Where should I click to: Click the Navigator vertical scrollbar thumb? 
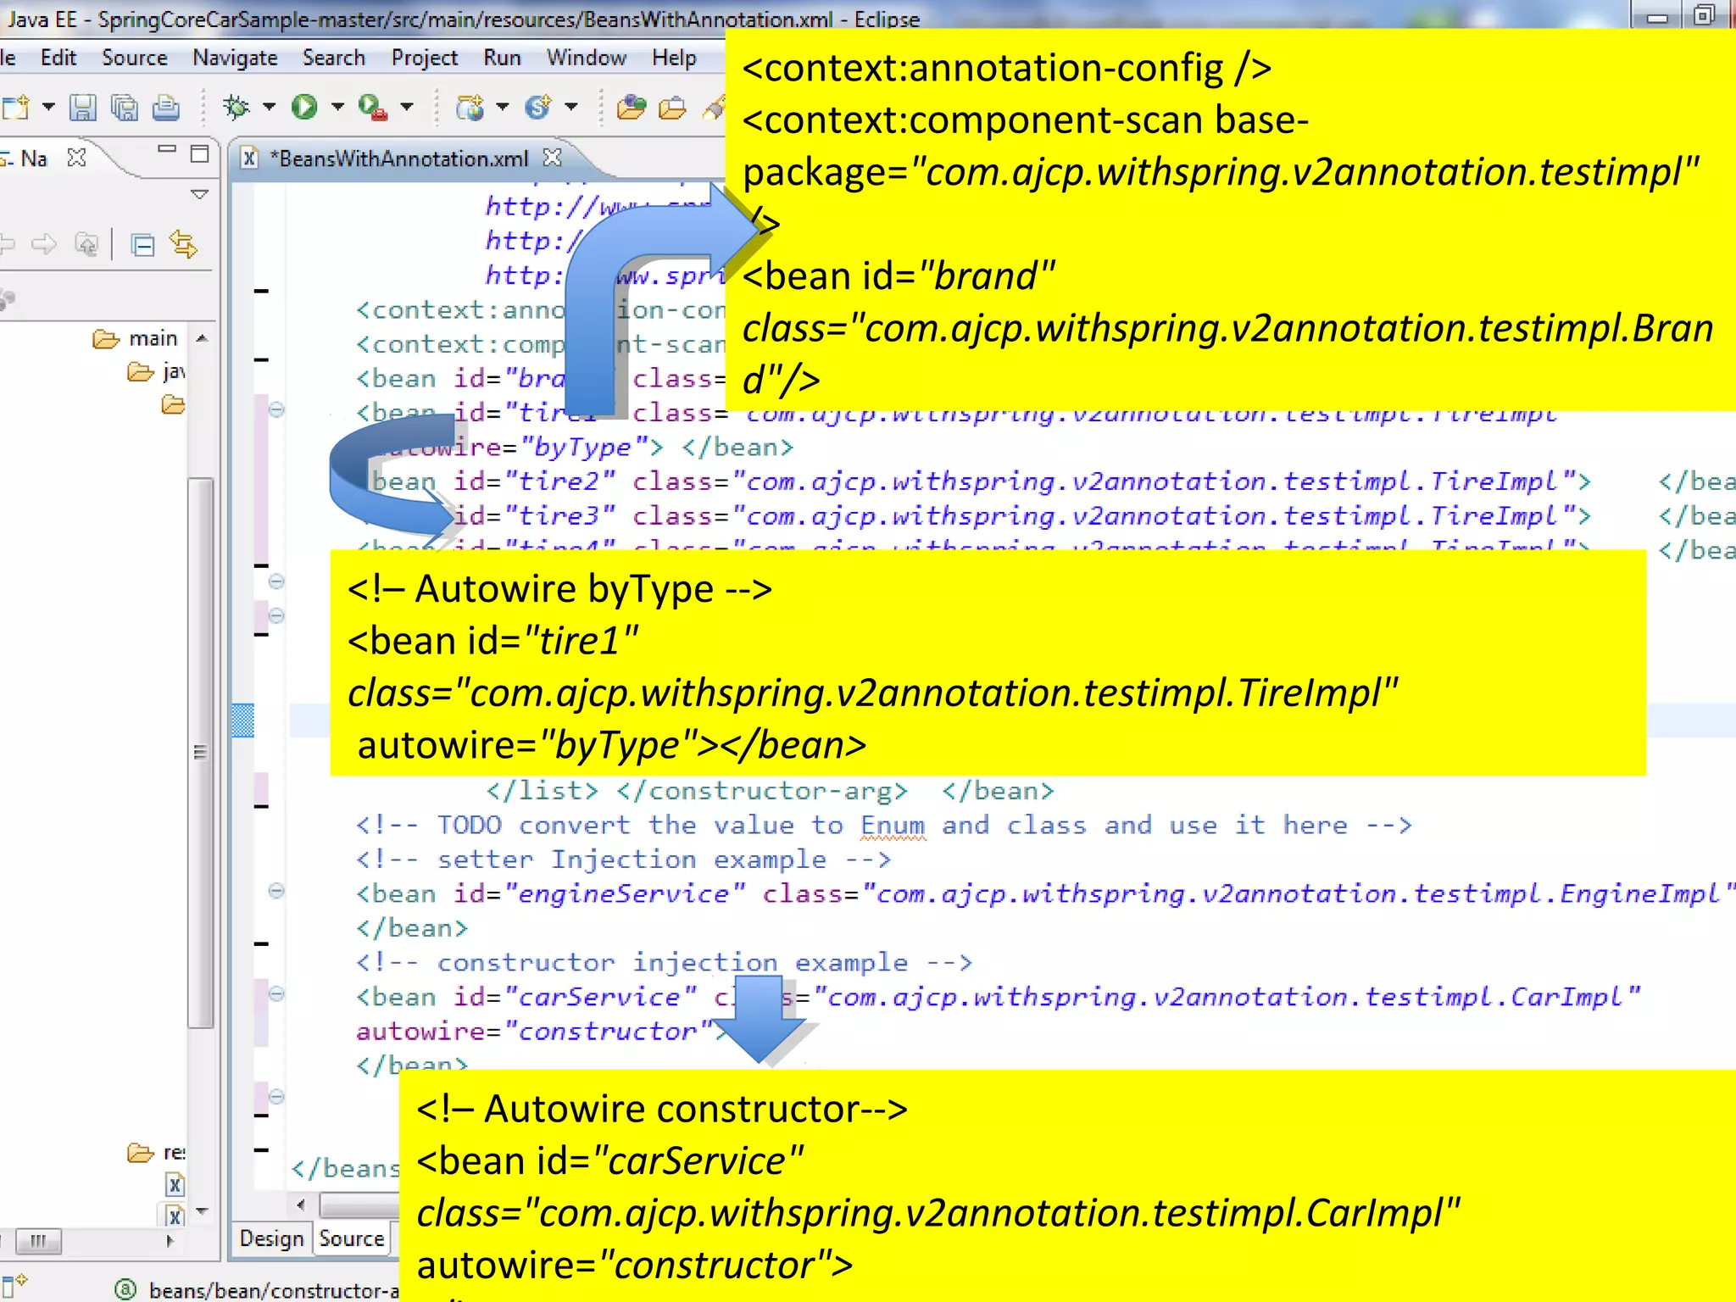point(201,753)
